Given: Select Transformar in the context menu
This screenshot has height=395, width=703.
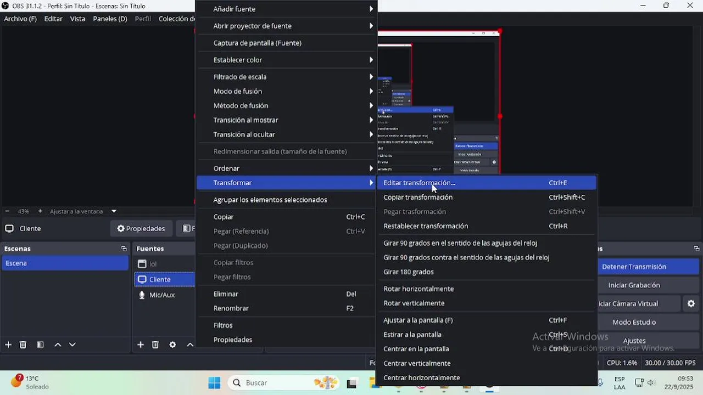Looking at the screenshot, I should coord(286,183).
